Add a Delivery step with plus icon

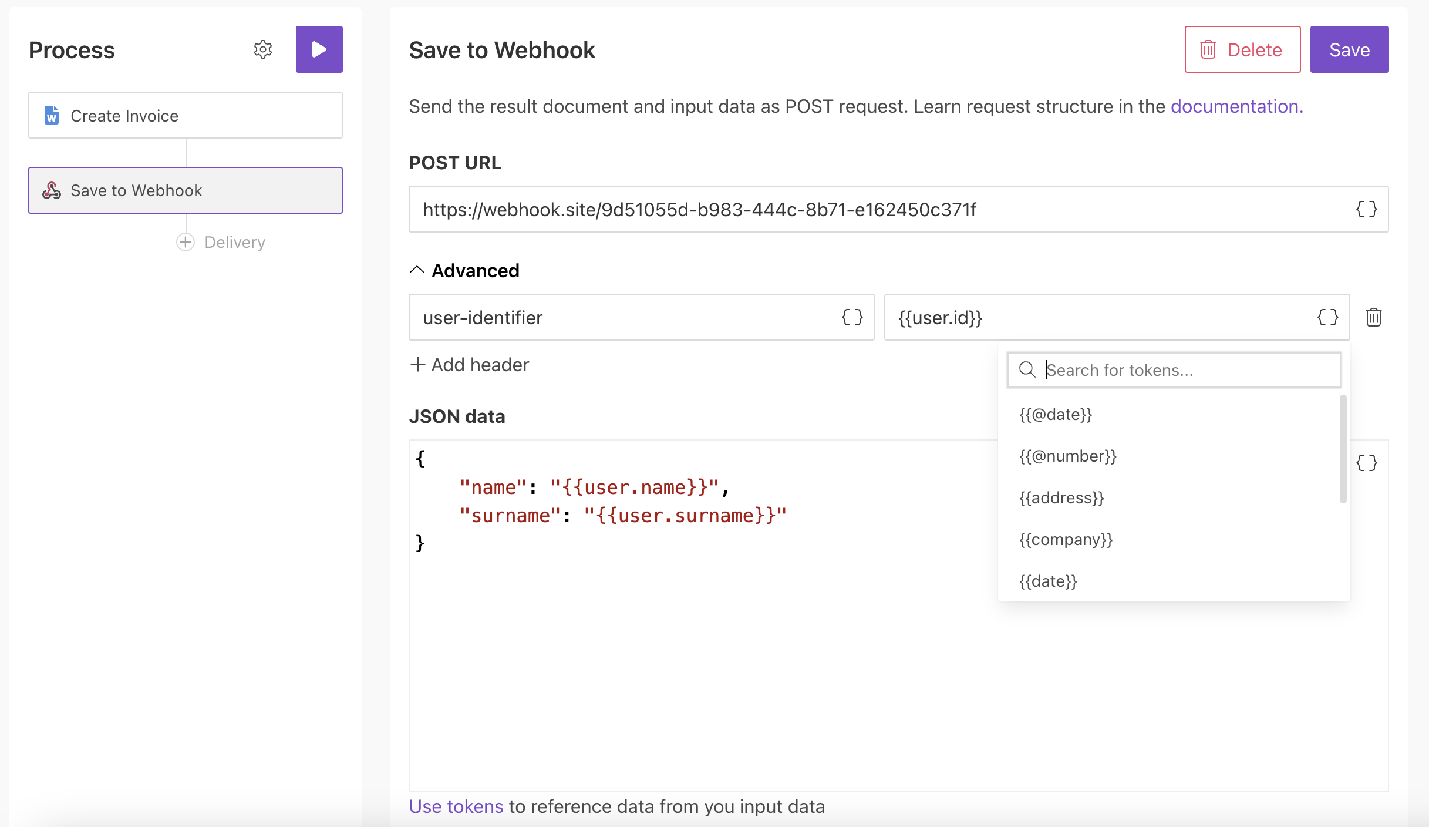point(186,242)
